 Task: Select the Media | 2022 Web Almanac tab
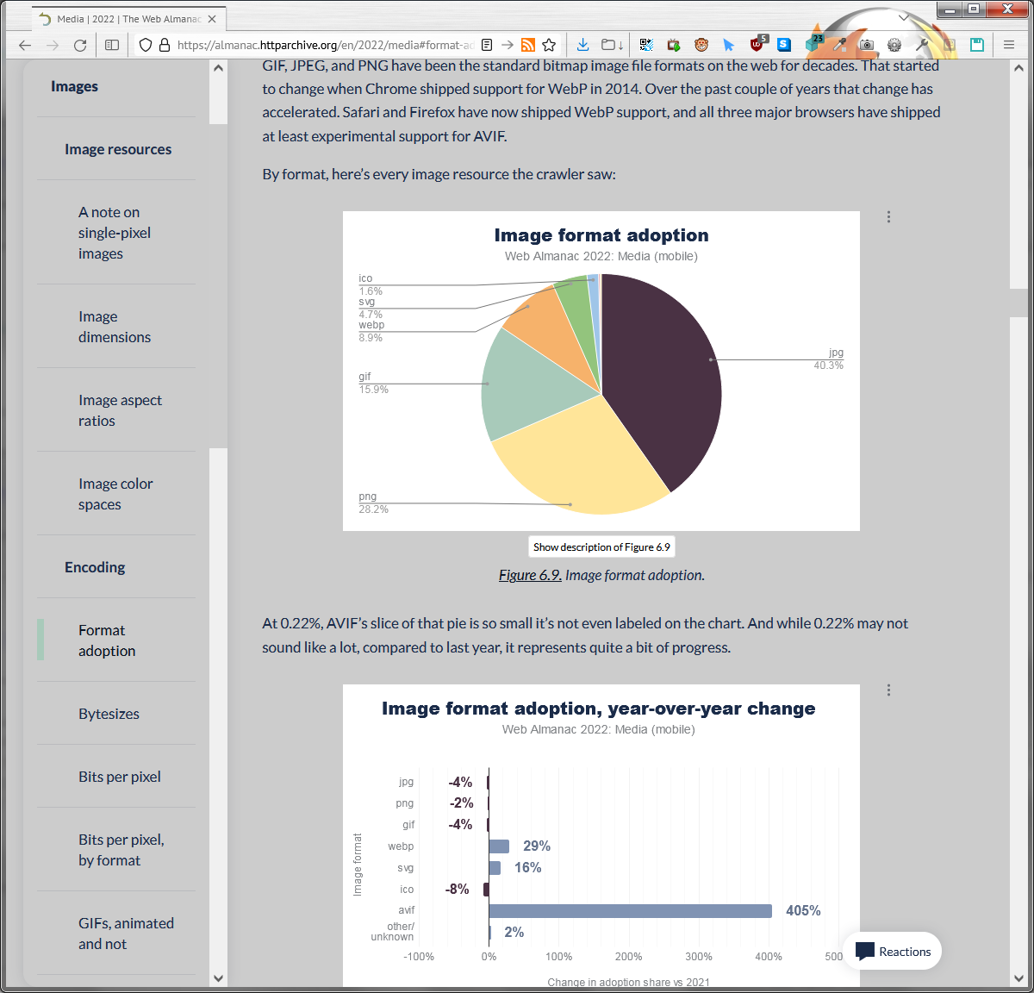pos(129,19)
